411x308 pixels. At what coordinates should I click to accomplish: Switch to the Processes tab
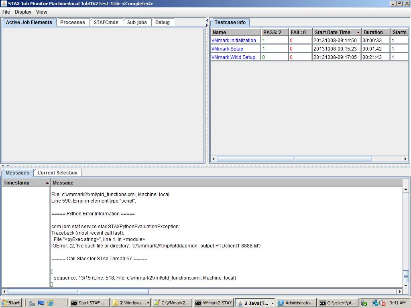click(x=73, y=22)
